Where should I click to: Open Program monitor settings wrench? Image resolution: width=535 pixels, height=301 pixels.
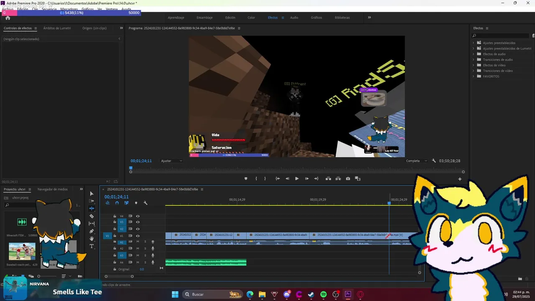pyautogui.click(x=434, y=161)
